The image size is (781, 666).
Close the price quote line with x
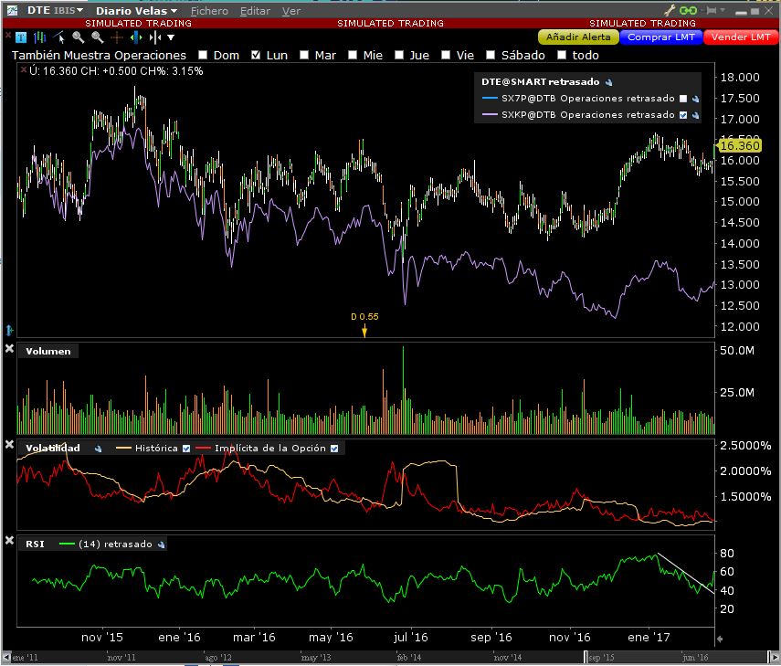click(x=24, y=69)
